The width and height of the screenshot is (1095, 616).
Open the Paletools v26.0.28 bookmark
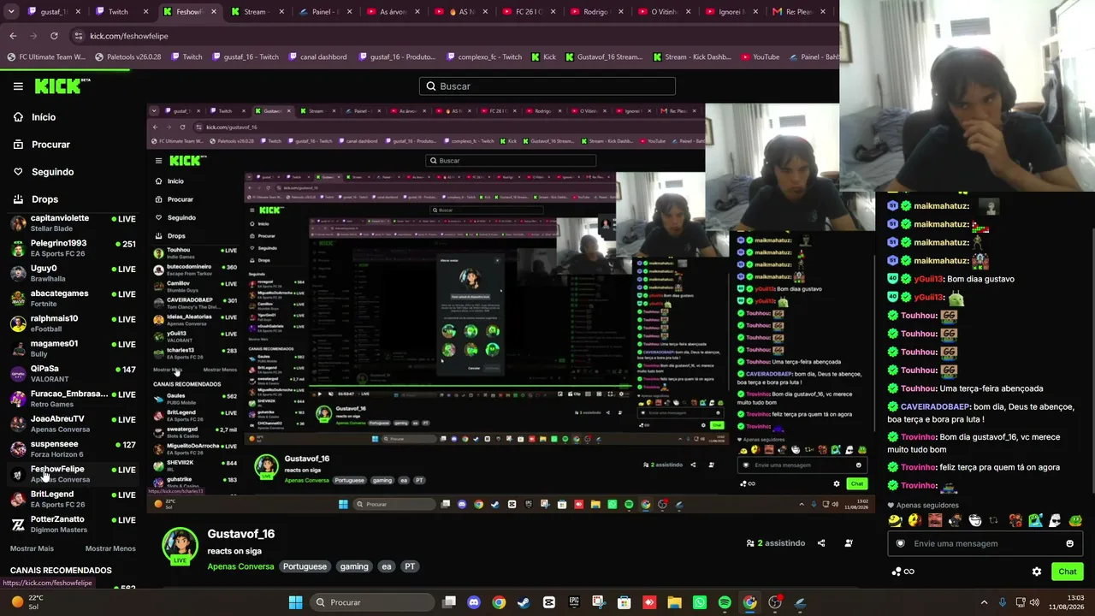point(127,57)
